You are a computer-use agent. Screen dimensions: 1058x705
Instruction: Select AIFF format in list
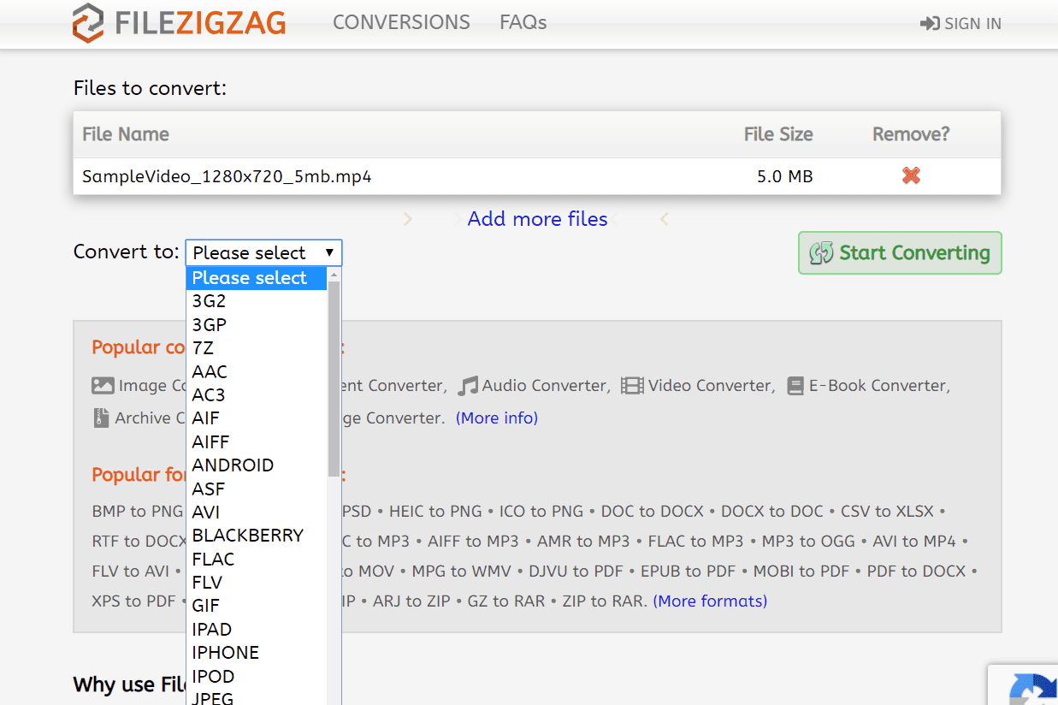(x=257, y=442)
